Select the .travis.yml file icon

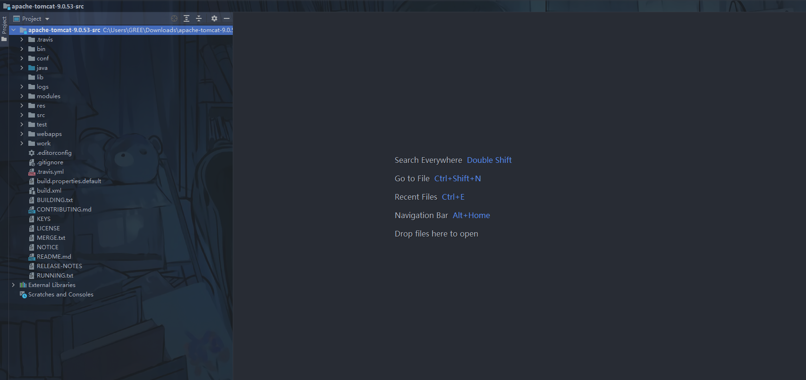click(x=32, y=172)
